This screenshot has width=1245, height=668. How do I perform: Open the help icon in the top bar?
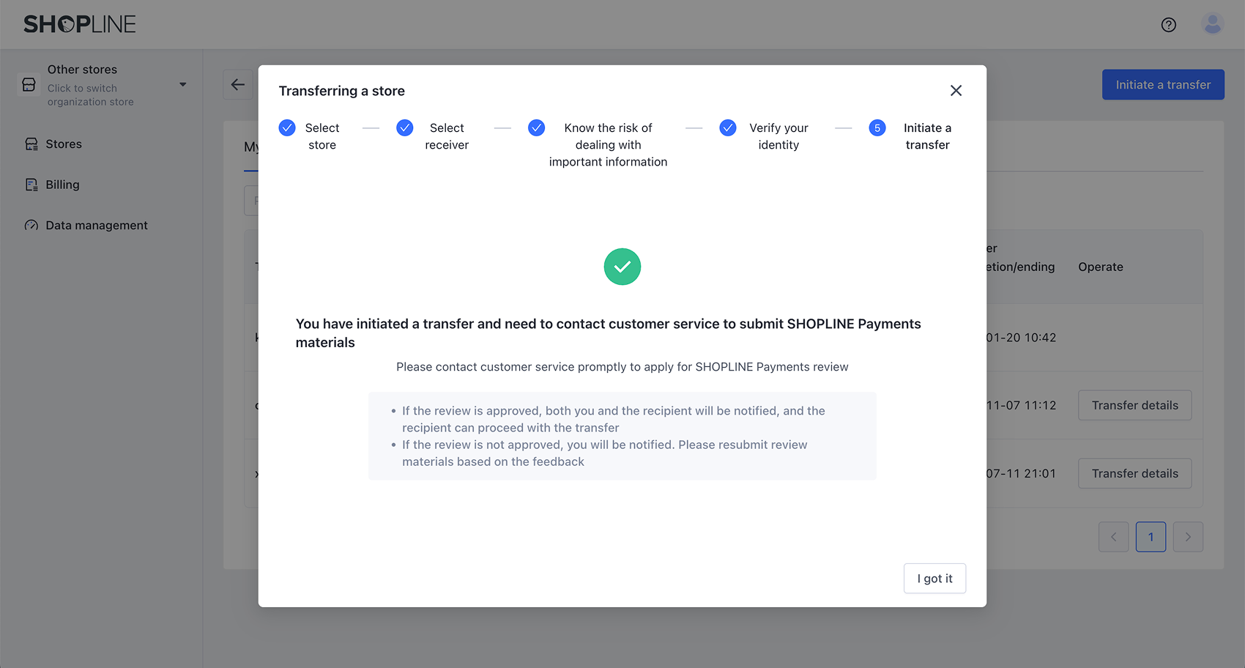1168,24
